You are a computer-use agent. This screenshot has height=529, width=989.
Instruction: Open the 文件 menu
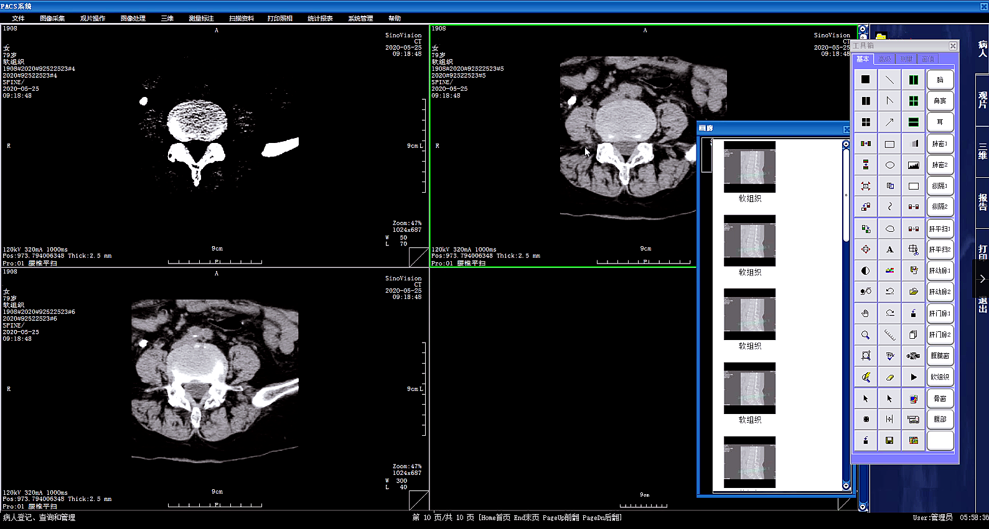pyautogui.click(x=18, y=19)
